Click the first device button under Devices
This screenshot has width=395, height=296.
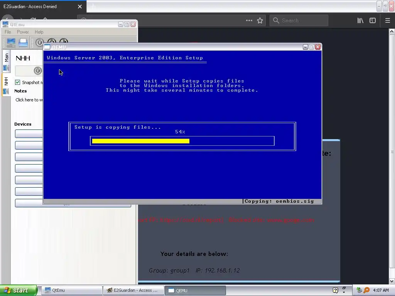[29, 134]
